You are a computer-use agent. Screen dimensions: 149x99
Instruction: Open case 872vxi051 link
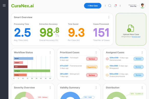(64, 58)
